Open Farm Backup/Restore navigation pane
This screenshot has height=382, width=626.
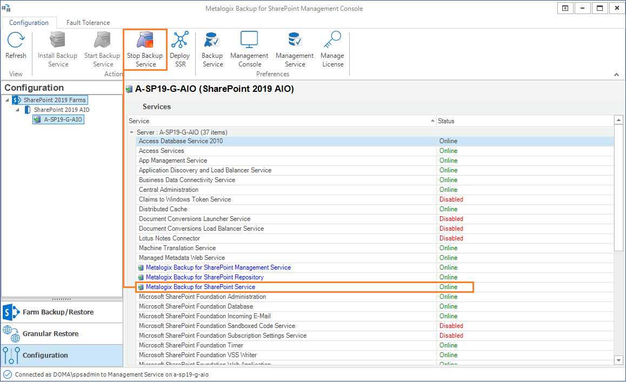pos(62,312)
